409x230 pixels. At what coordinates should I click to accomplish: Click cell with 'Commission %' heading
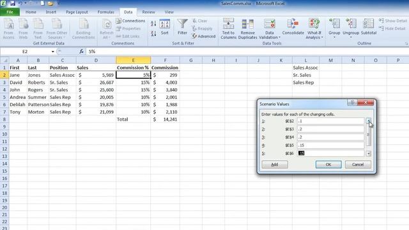[133, 68]
